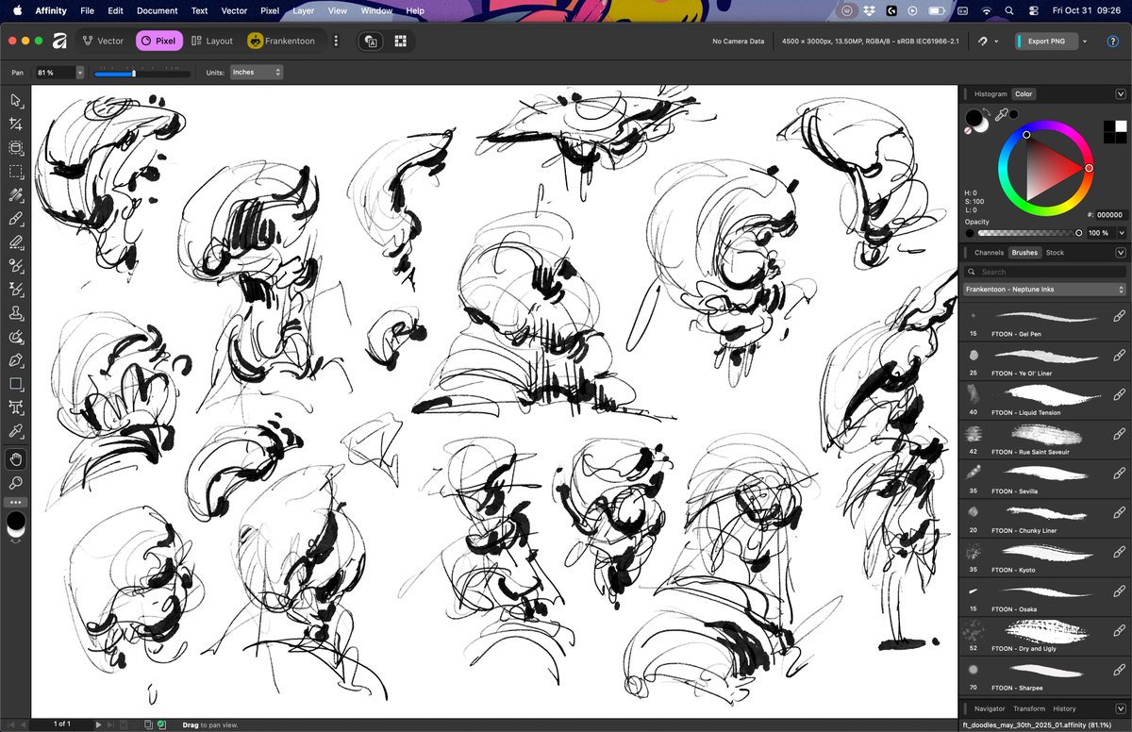Select the Color Picker tool in toolbar
The width and height of the screenshot is (1132, 732).
[x=16, y=431]
